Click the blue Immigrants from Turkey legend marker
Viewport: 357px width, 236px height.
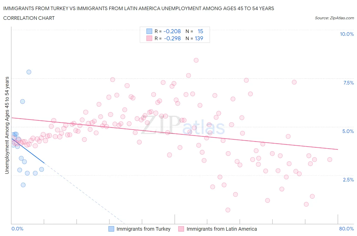coord(111,229)
